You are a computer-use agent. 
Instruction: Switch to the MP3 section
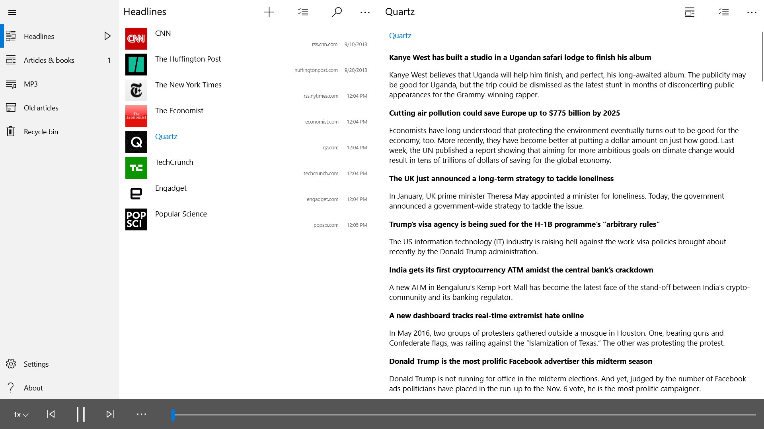[31, 84]
